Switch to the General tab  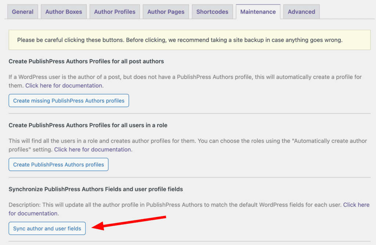pos(22,11)
